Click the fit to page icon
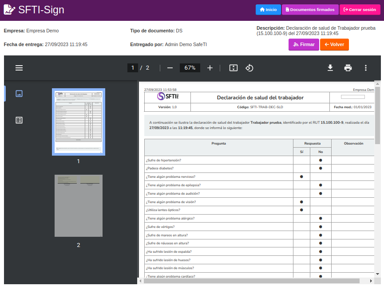The image size is (384, 286). point(234,68)
